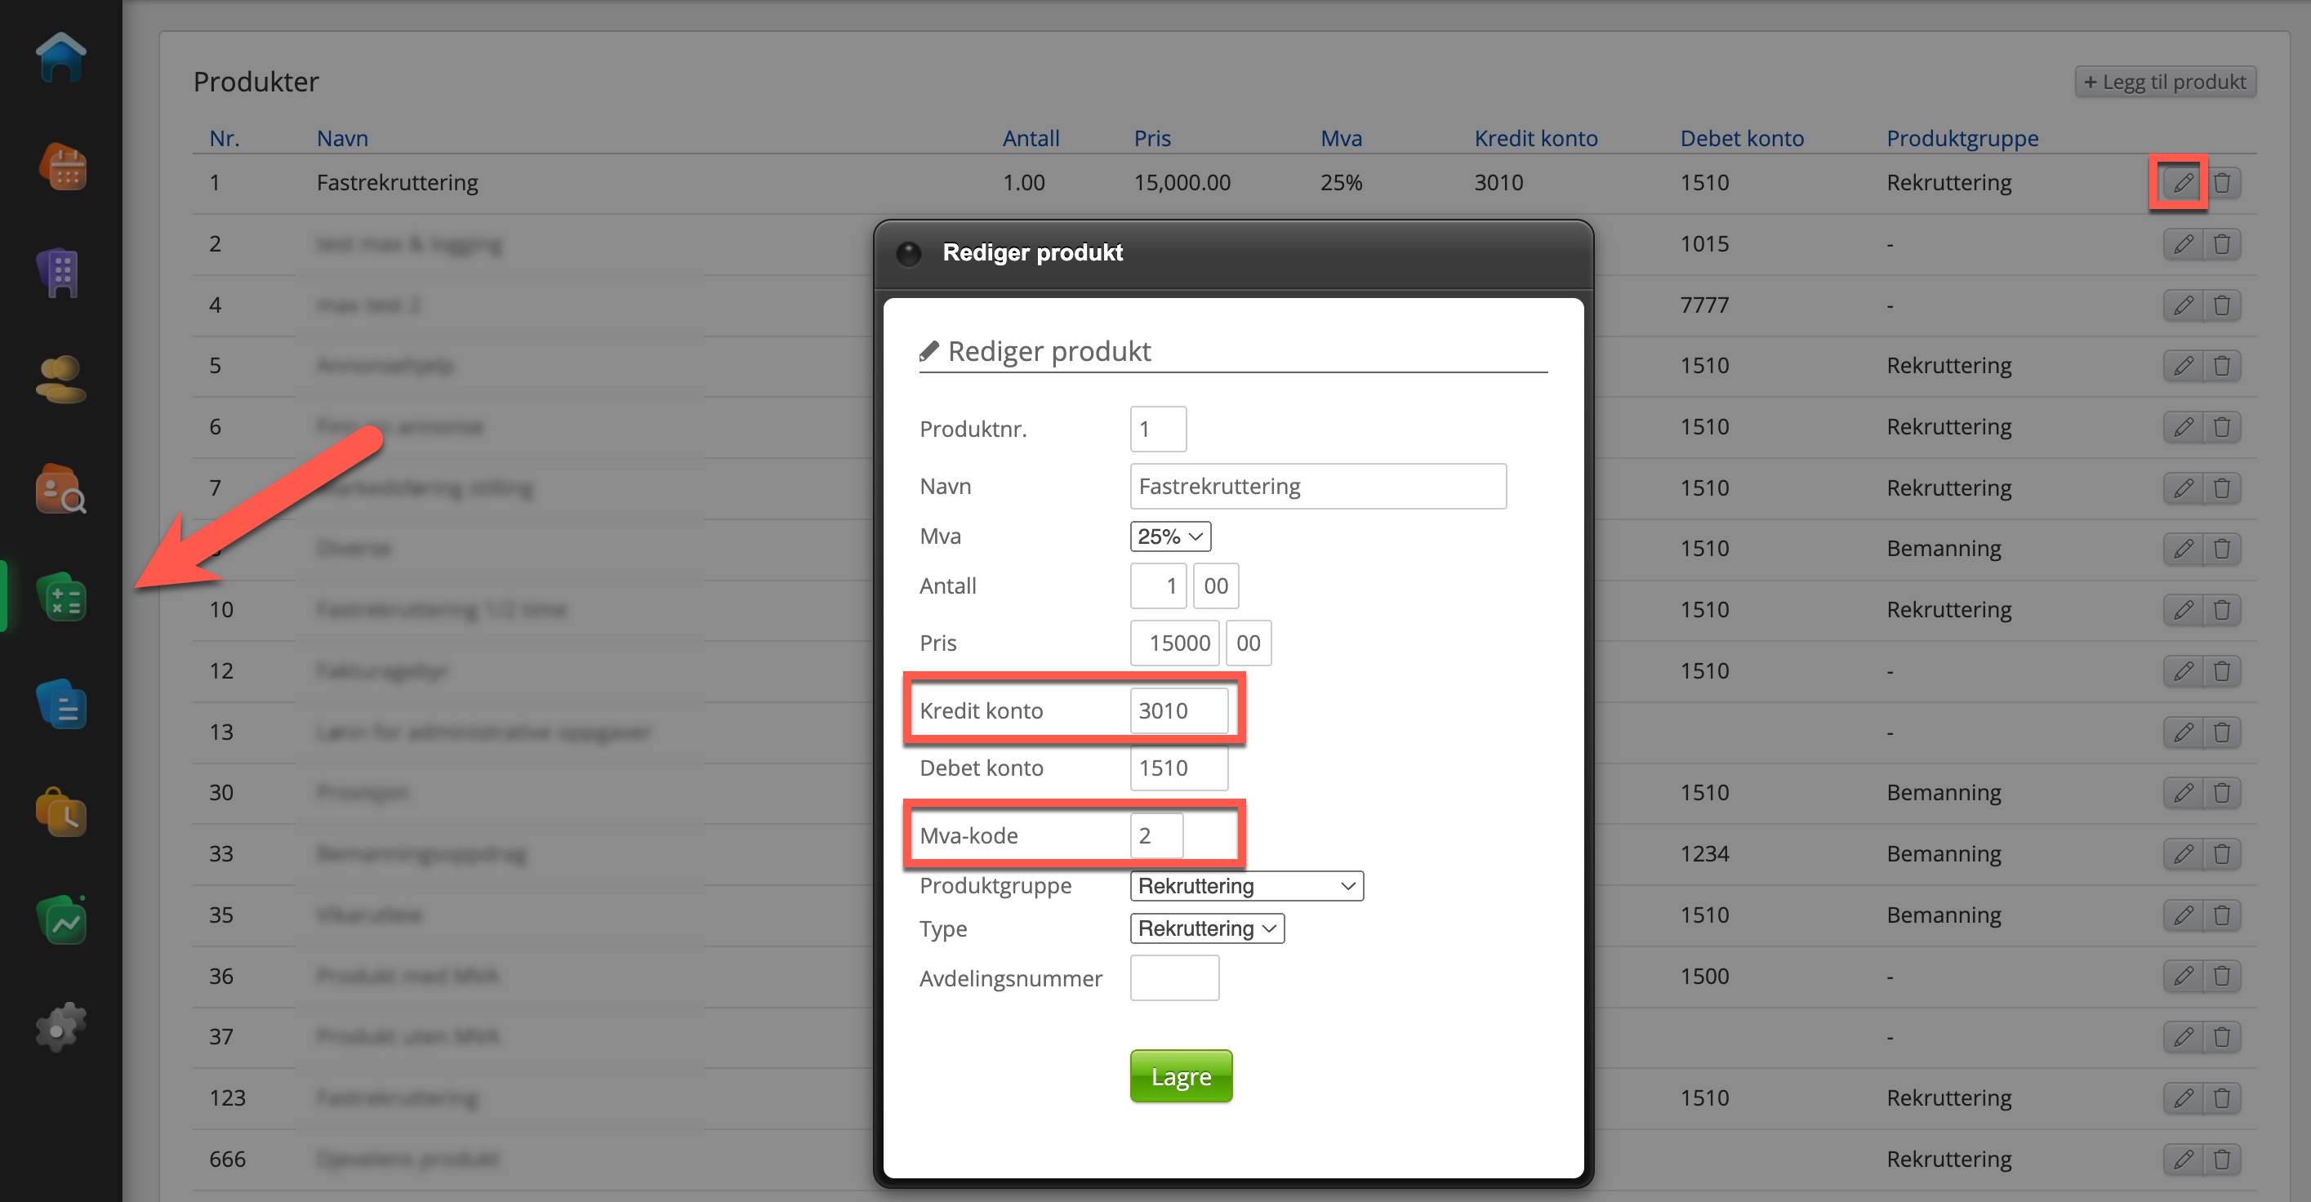This screenshot has width=2311, height=1202.
Task: Sort by Produktgruppe column header
Action: pos(1962,138)
